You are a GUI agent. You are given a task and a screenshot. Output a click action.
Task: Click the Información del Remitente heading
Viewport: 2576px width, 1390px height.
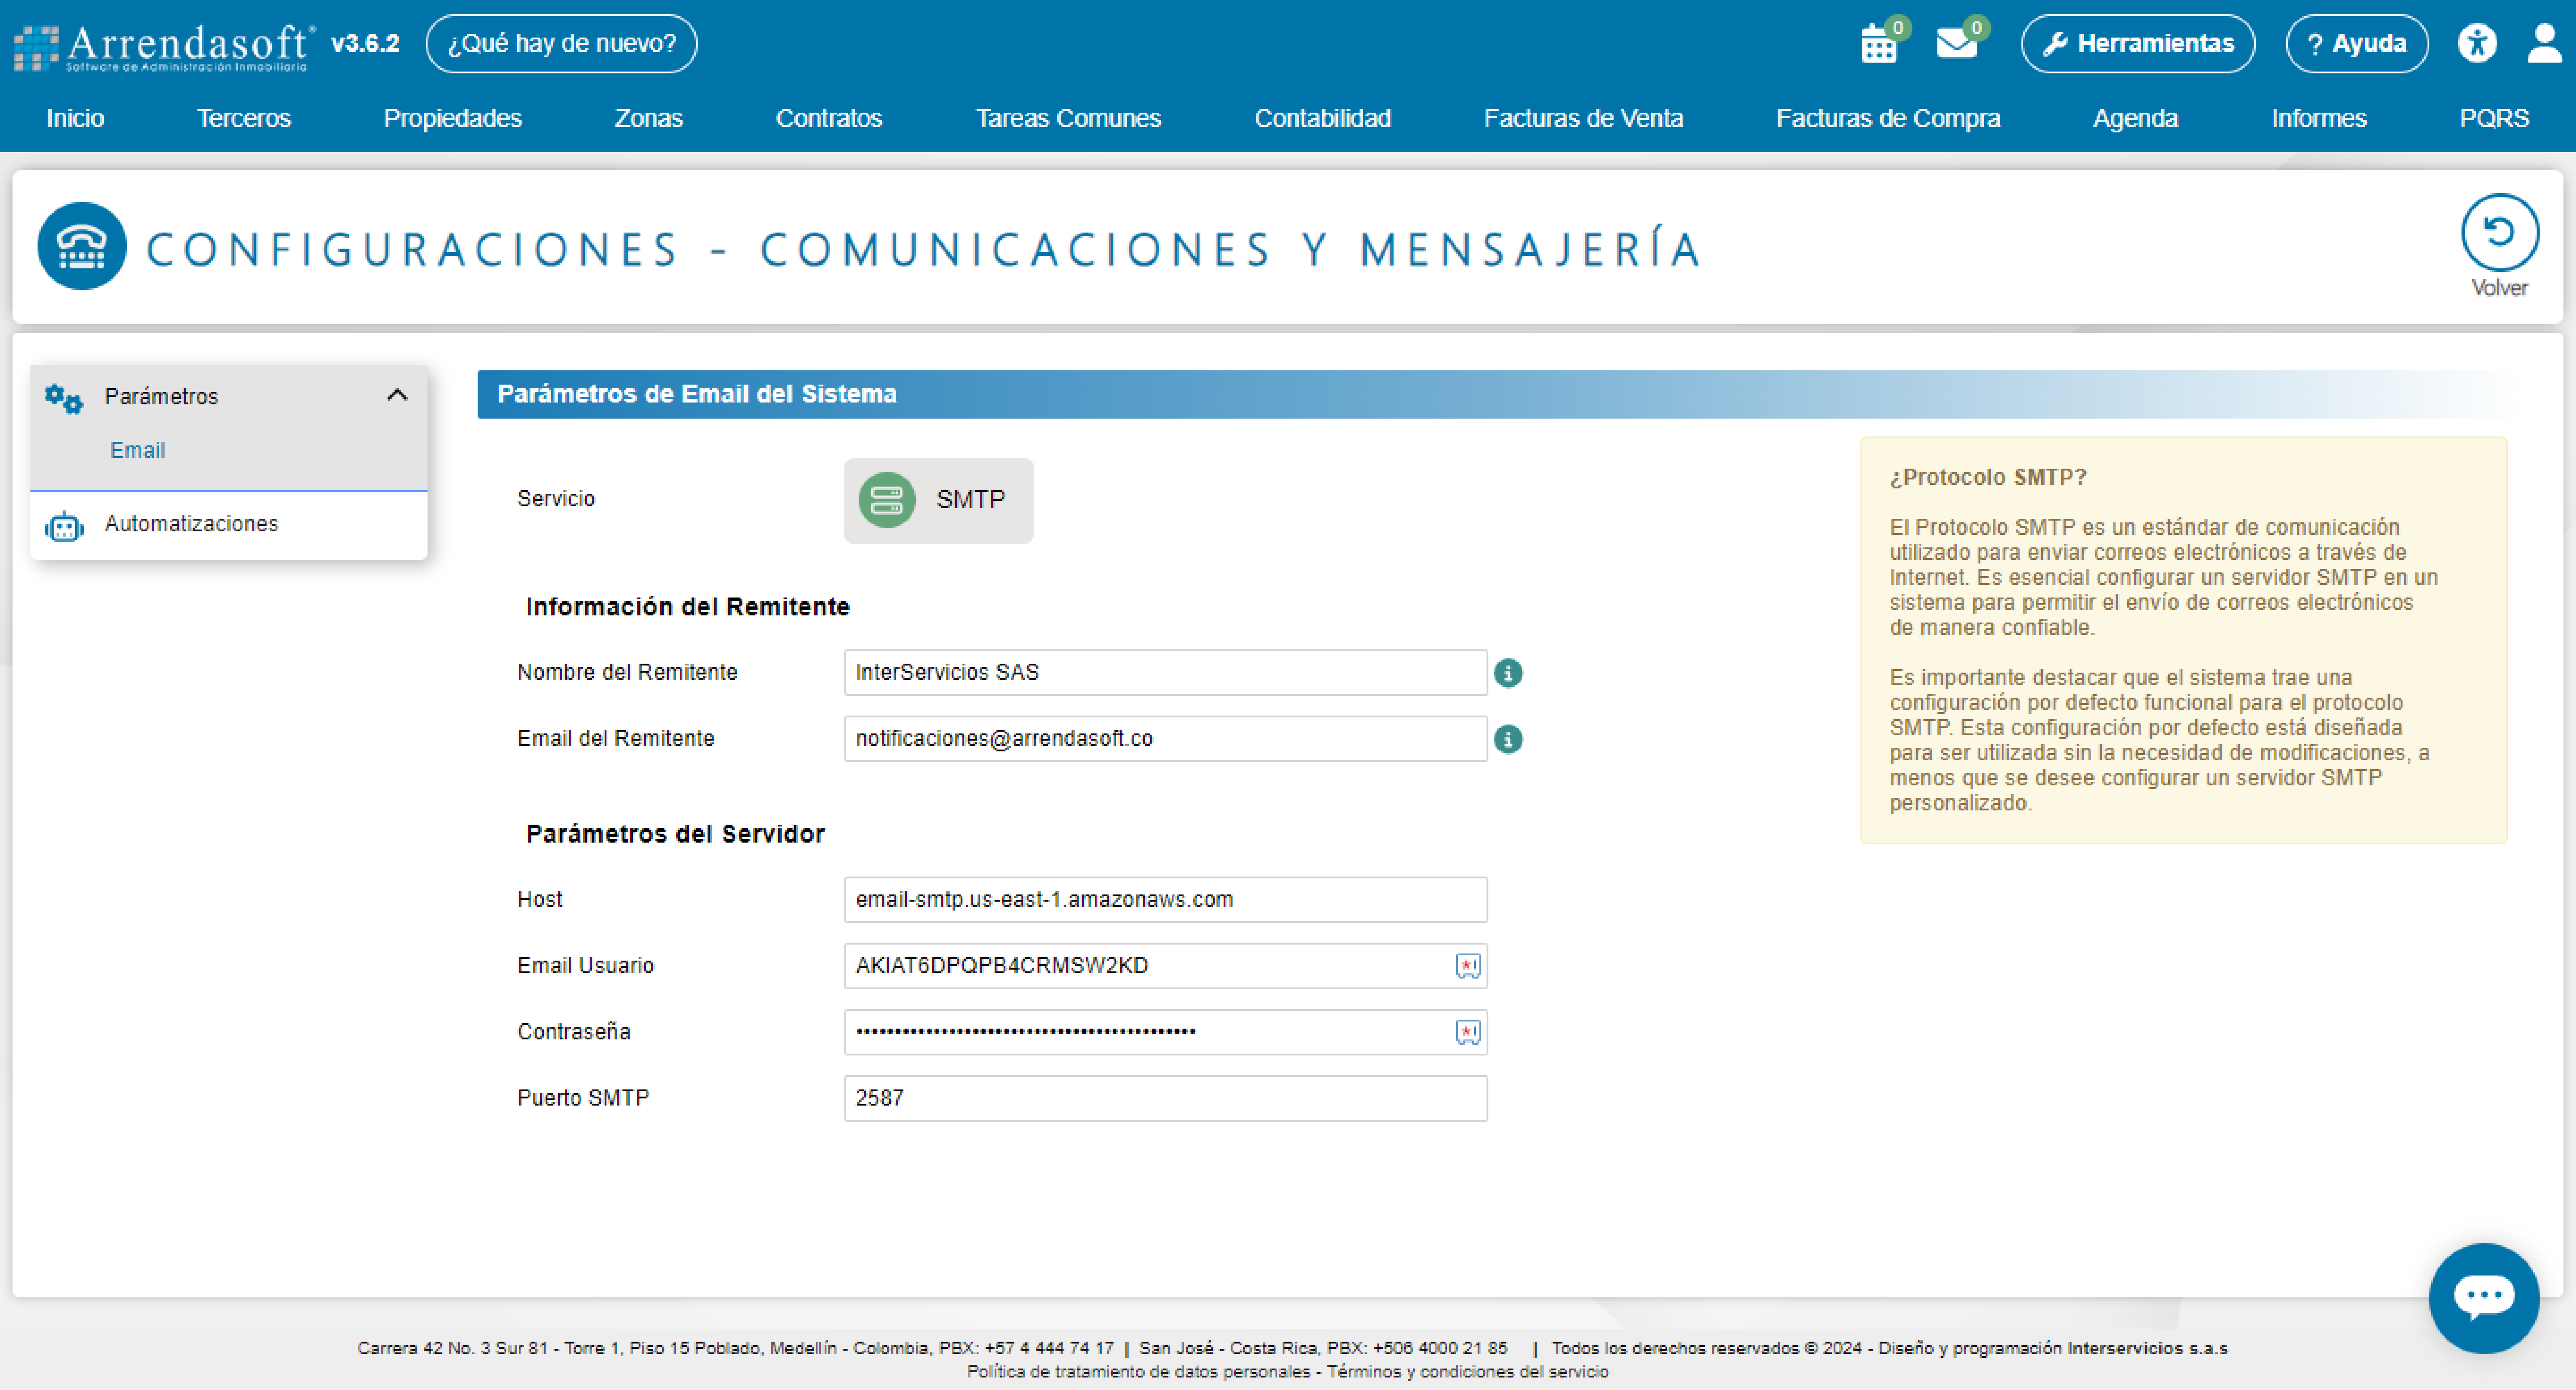click(x=687, y=607)
